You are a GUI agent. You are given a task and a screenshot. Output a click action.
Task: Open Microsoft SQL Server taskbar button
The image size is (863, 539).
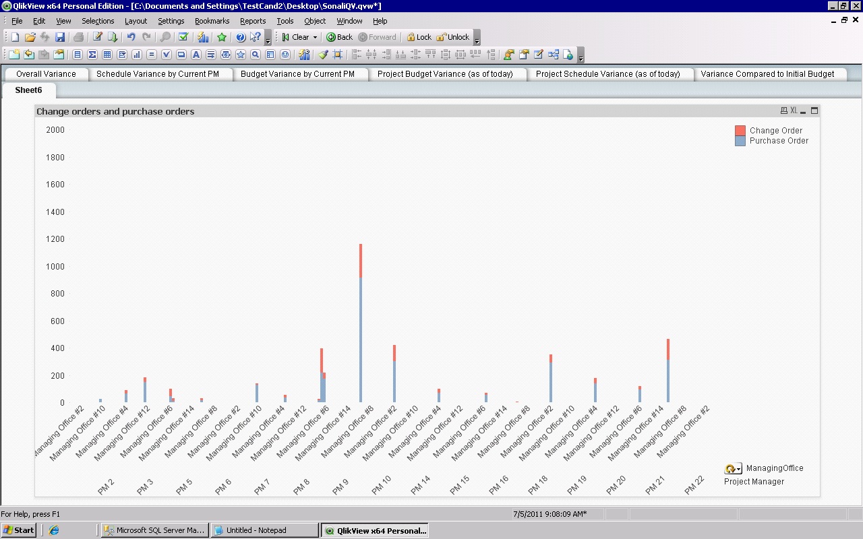(154, 530)
